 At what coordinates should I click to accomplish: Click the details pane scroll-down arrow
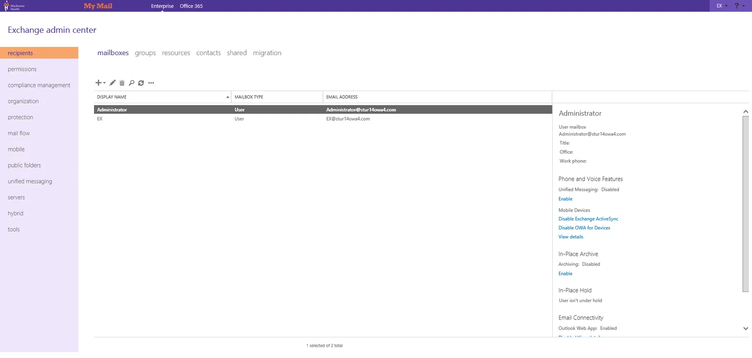(x=745, y=328)
